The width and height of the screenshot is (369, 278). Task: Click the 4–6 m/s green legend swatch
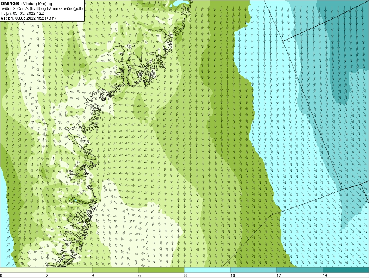click(x=115, y=270)
